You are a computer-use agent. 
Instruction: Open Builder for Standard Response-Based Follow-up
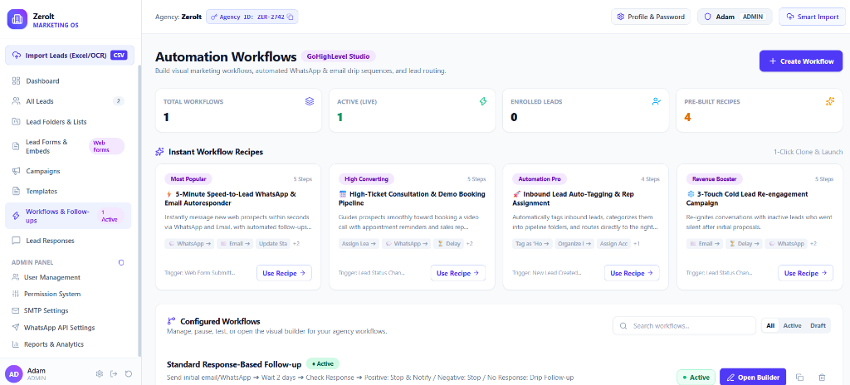point(752,377)
